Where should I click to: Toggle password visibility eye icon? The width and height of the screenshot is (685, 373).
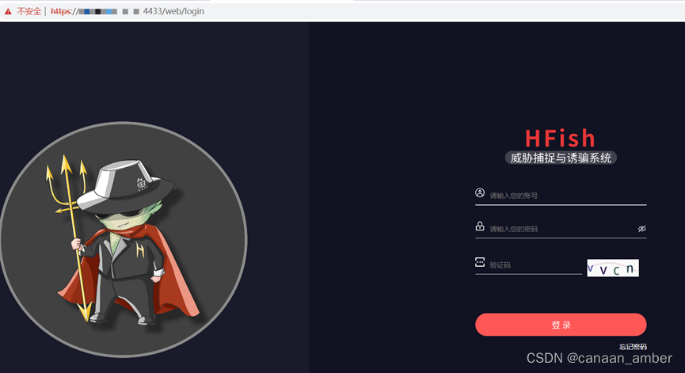click(x=641, y=228)
